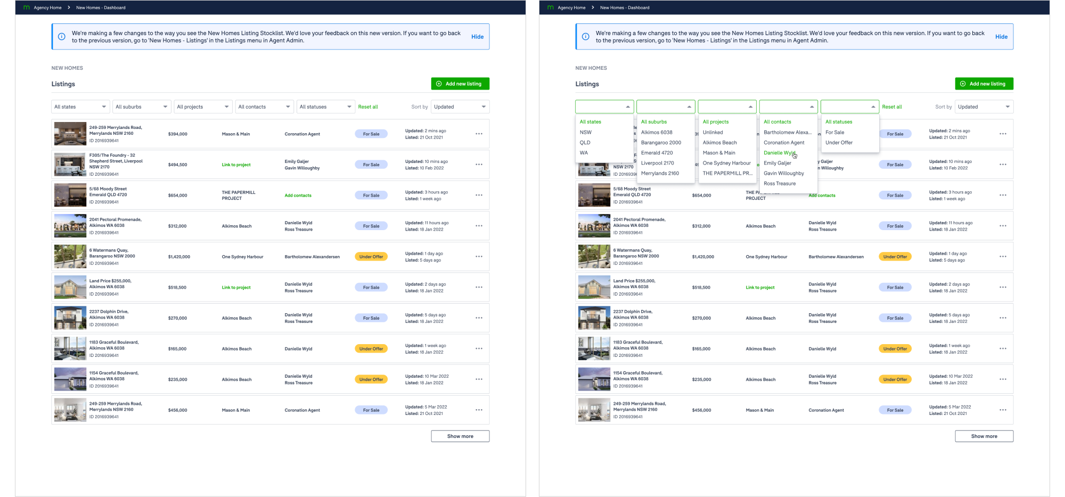The height and width of the screenshot is (497, 1065).
Task: Open the All statuses filter dropdown, left screen
Action: coord(325,107)
